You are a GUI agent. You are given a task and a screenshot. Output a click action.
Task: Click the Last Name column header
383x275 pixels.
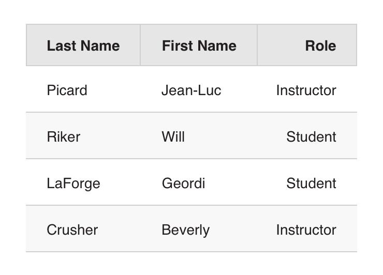pyautogui.click(x=83, y=45)
